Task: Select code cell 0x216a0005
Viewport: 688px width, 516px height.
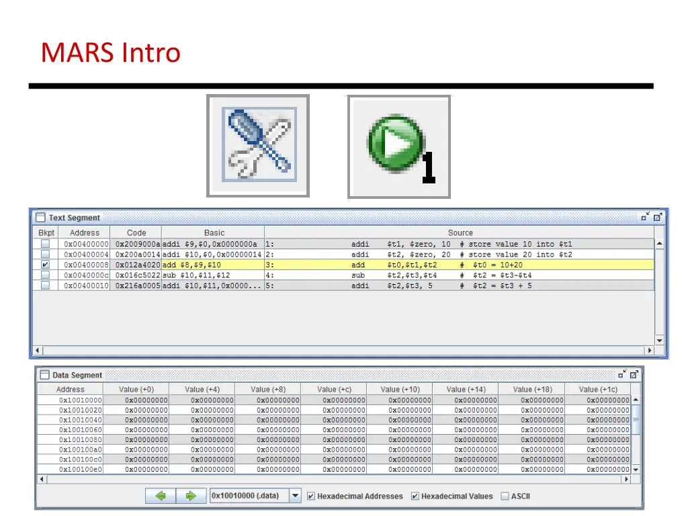Action: [x=136, y=286]
